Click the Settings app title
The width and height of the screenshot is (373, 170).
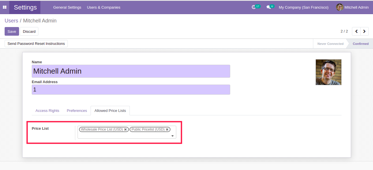click(x=25, y=7)
